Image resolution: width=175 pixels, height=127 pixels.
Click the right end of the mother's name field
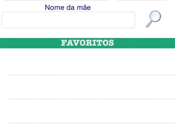(130, 20)
